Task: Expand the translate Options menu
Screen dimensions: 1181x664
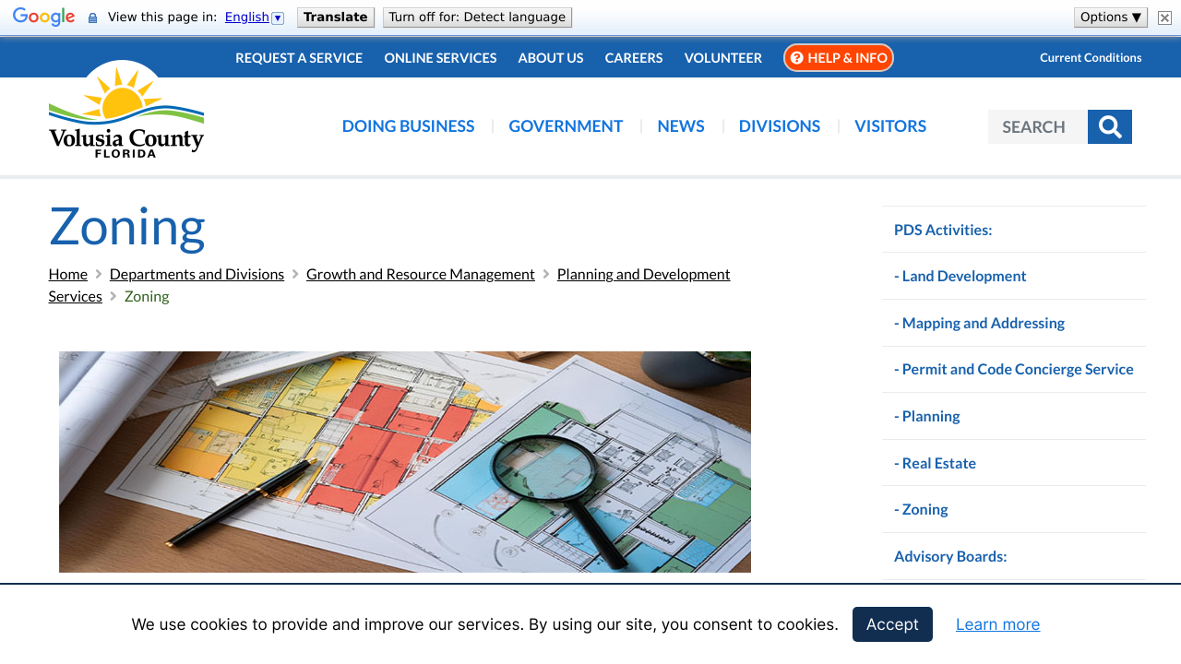Action: pyautogui.click(x=1110, y=18)
